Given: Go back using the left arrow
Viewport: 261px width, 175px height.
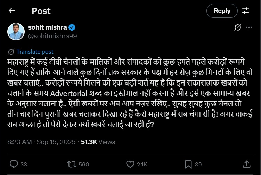Looking at the screenshot, I should (x=12, y=11).
